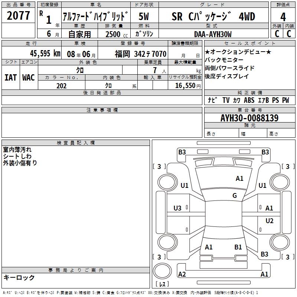Select the recycle deposit 16,550円
Viewport: 297px width, 297px height.
[x=188, y=86]
